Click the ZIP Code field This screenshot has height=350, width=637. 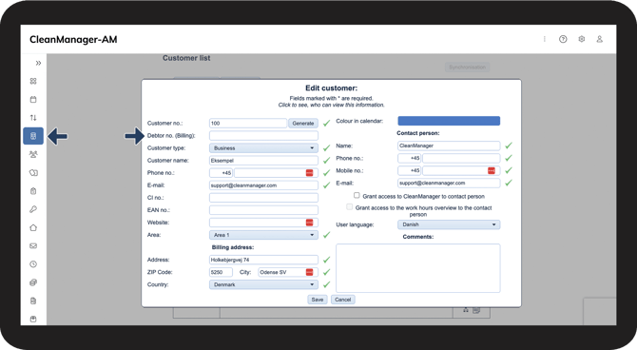click(x=221, y=272)
